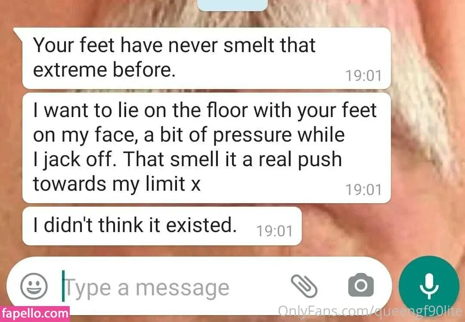Click the fapello.com watermark label
465x322 pixels.
point(35,314)
